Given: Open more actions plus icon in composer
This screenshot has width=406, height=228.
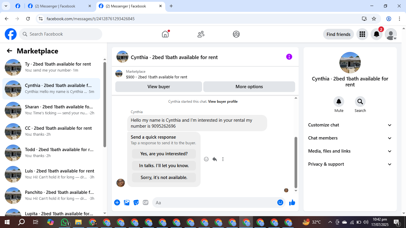Looking at the screenshot, I should click(117, 202).
